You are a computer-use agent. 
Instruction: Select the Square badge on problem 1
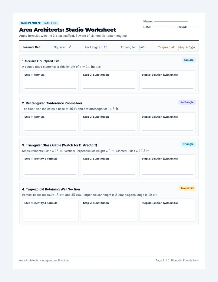tap(189, 60)
